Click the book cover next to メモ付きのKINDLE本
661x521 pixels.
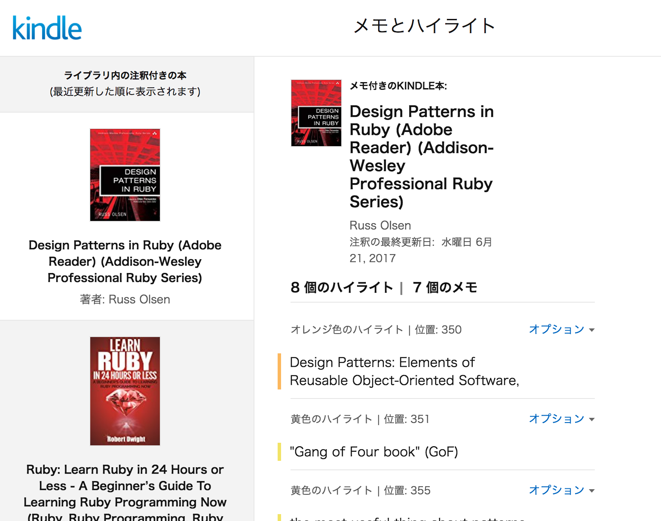(x=316, y=112)
